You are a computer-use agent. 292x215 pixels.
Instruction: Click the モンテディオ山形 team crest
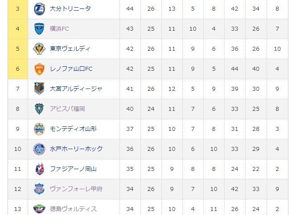pos(39,129)
